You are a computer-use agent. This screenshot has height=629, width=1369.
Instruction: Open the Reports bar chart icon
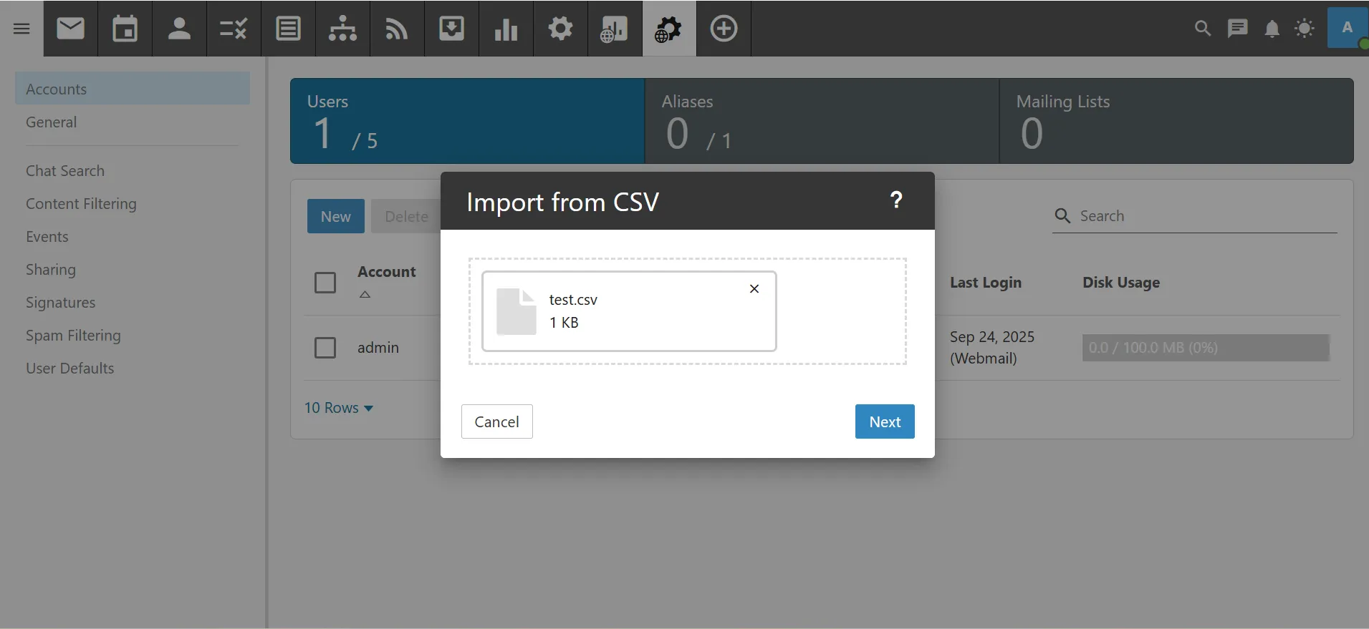tap(506, 29)
